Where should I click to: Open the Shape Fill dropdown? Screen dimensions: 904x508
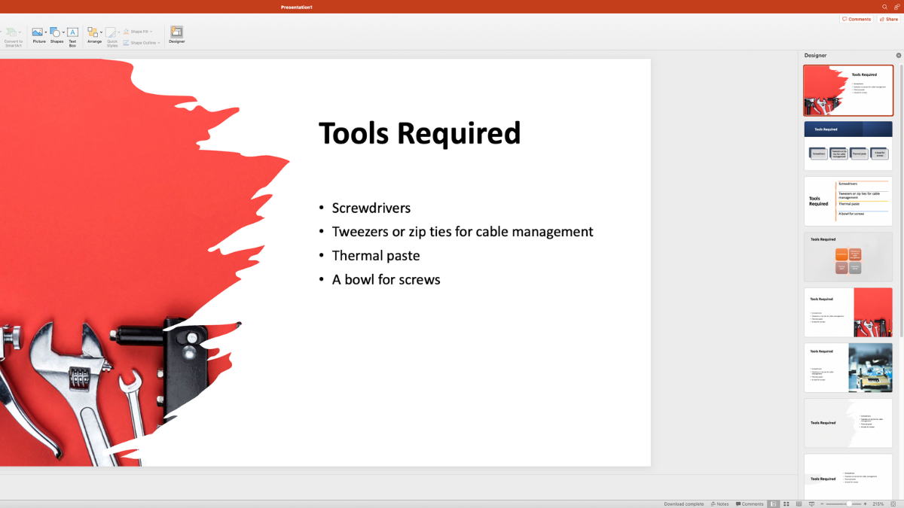151,32
